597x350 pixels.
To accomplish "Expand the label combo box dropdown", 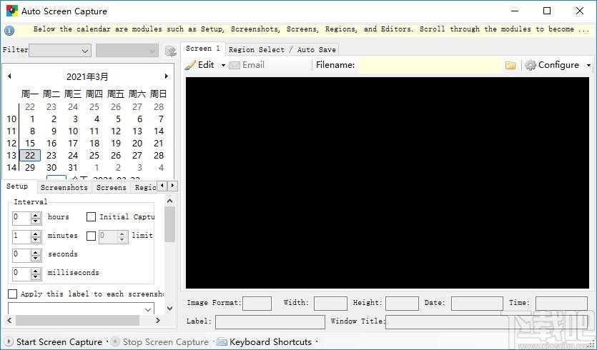I will click(149, 309).
